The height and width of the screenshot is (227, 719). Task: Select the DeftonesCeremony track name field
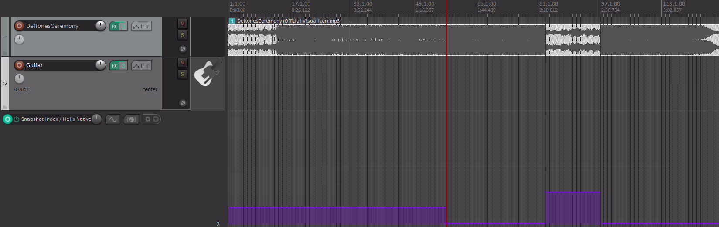point(60,26)
